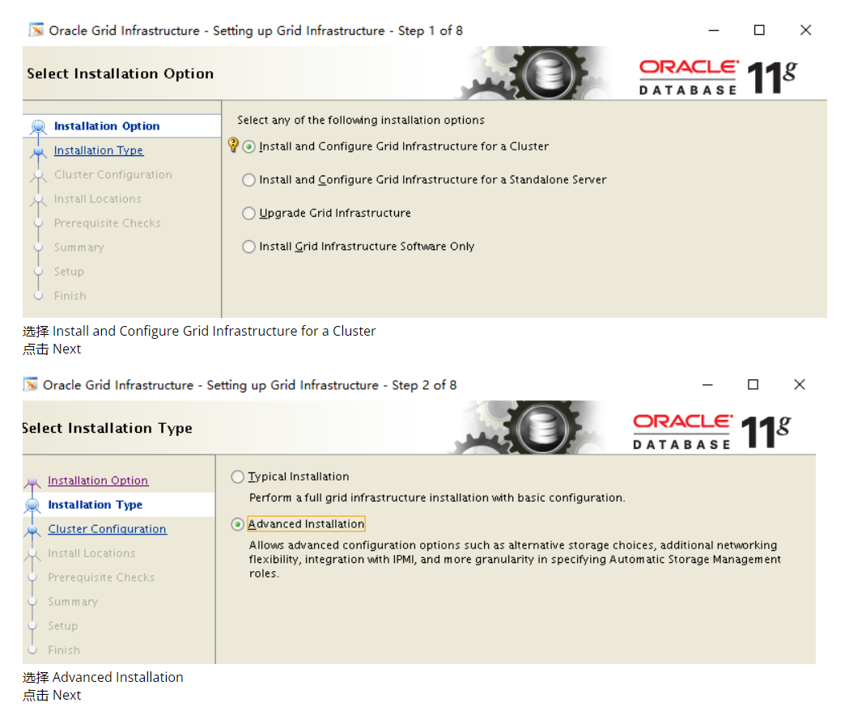Click the Cluster Configuration step node icon in Step 2
The width and height of the screenshot is (866, 711).
point(32,530)
